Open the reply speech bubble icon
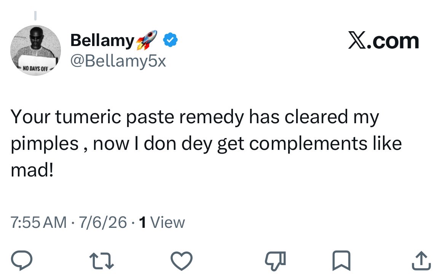Image resolution: width=445 pixels, height=275 pixels. (22, 260)
